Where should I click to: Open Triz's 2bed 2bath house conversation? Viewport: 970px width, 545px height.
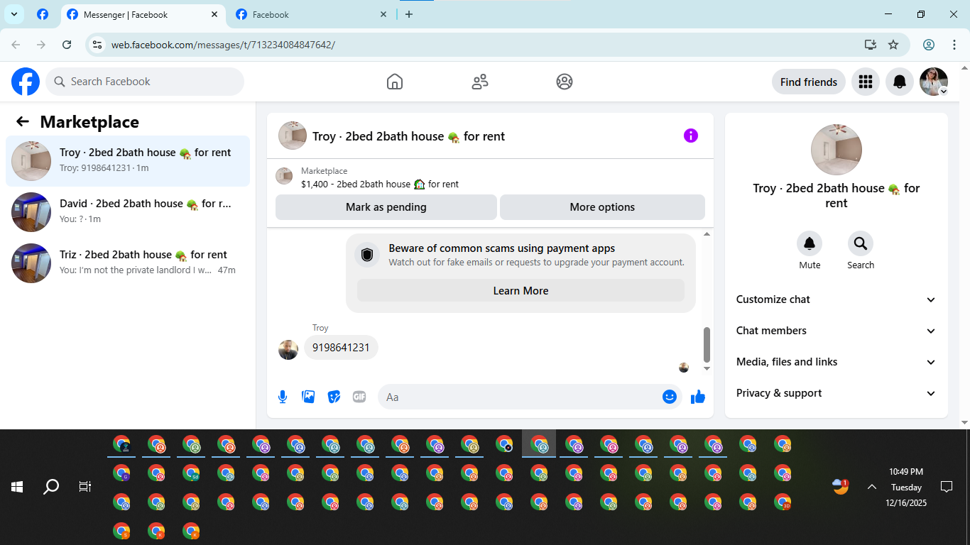pos(128,263)
